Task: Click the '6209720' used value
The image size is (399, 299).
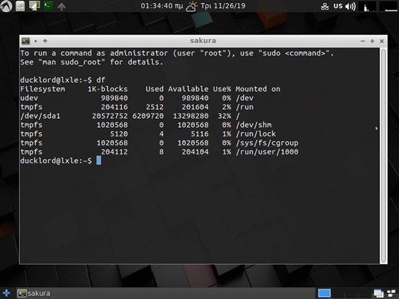Action: click(148, 116)
